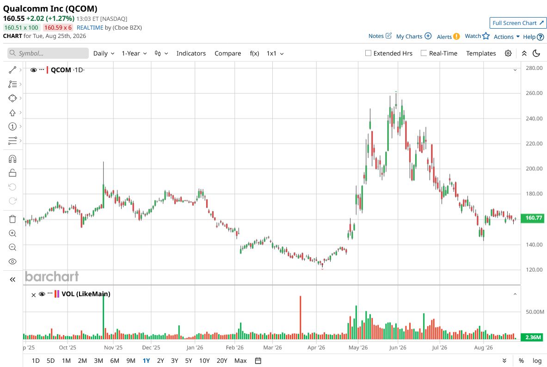Select the 5Y range tab

pos(188,361)
